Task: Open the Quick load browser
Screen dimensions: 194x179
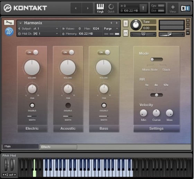Action: coord(111,8)
